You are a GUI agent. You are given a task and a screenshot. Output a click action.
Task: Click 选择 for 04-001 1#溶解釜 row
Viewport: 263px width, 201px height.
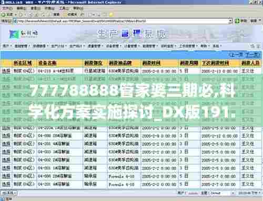[x=6, y=168]
